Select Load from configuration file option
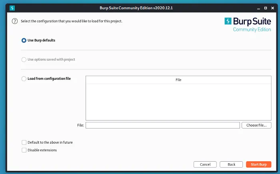Screen dimensions: 280x174 point(24,79)
